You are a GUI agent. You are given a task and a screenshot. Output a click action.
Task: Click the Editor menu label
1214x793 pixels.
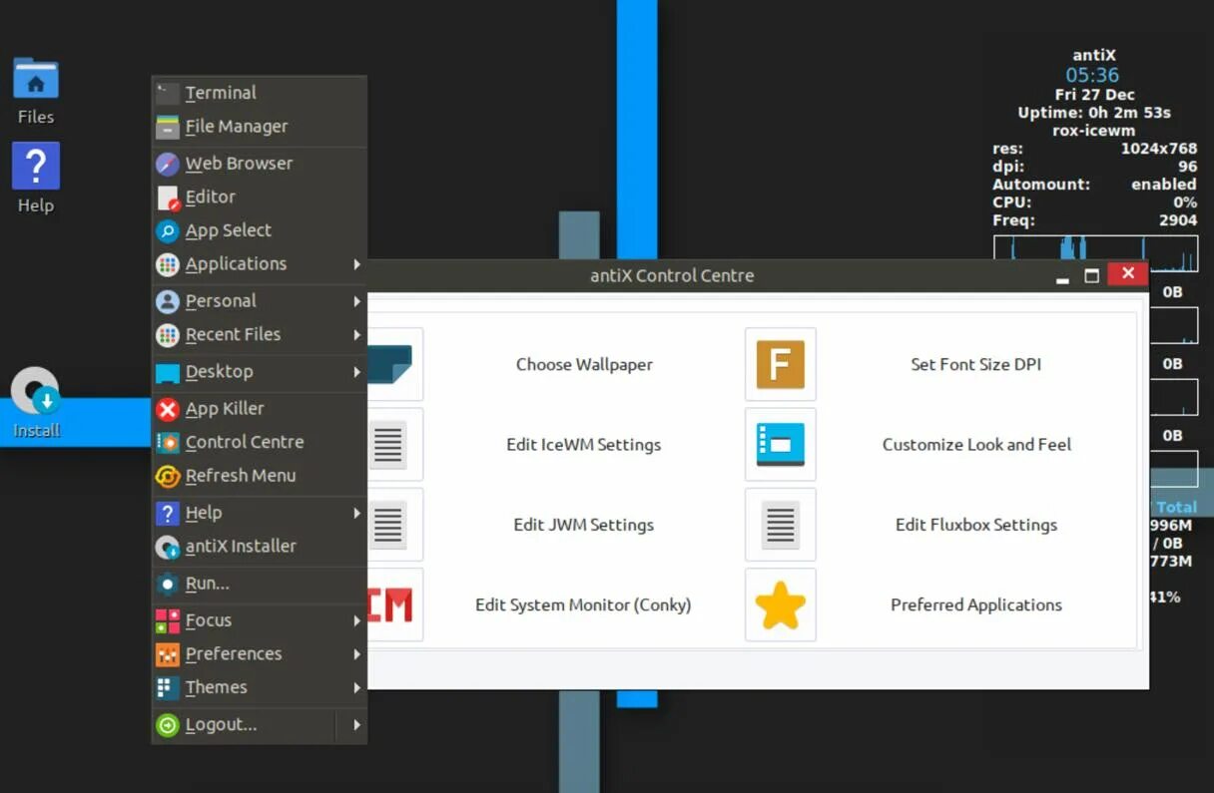[x=211, y=198]
